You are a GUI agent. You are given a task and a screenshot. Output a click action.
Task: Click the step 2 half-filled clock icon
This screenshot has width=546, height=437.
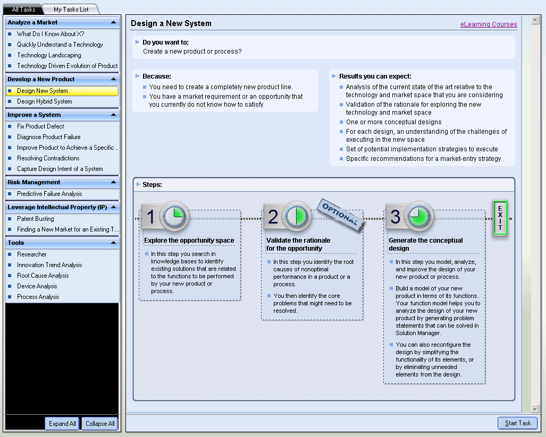[296, 216]
